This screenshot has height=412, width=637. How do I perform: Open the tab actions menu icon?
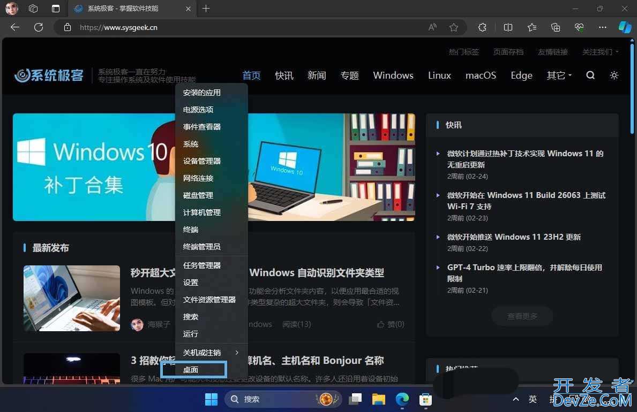[x=56, y=9]
